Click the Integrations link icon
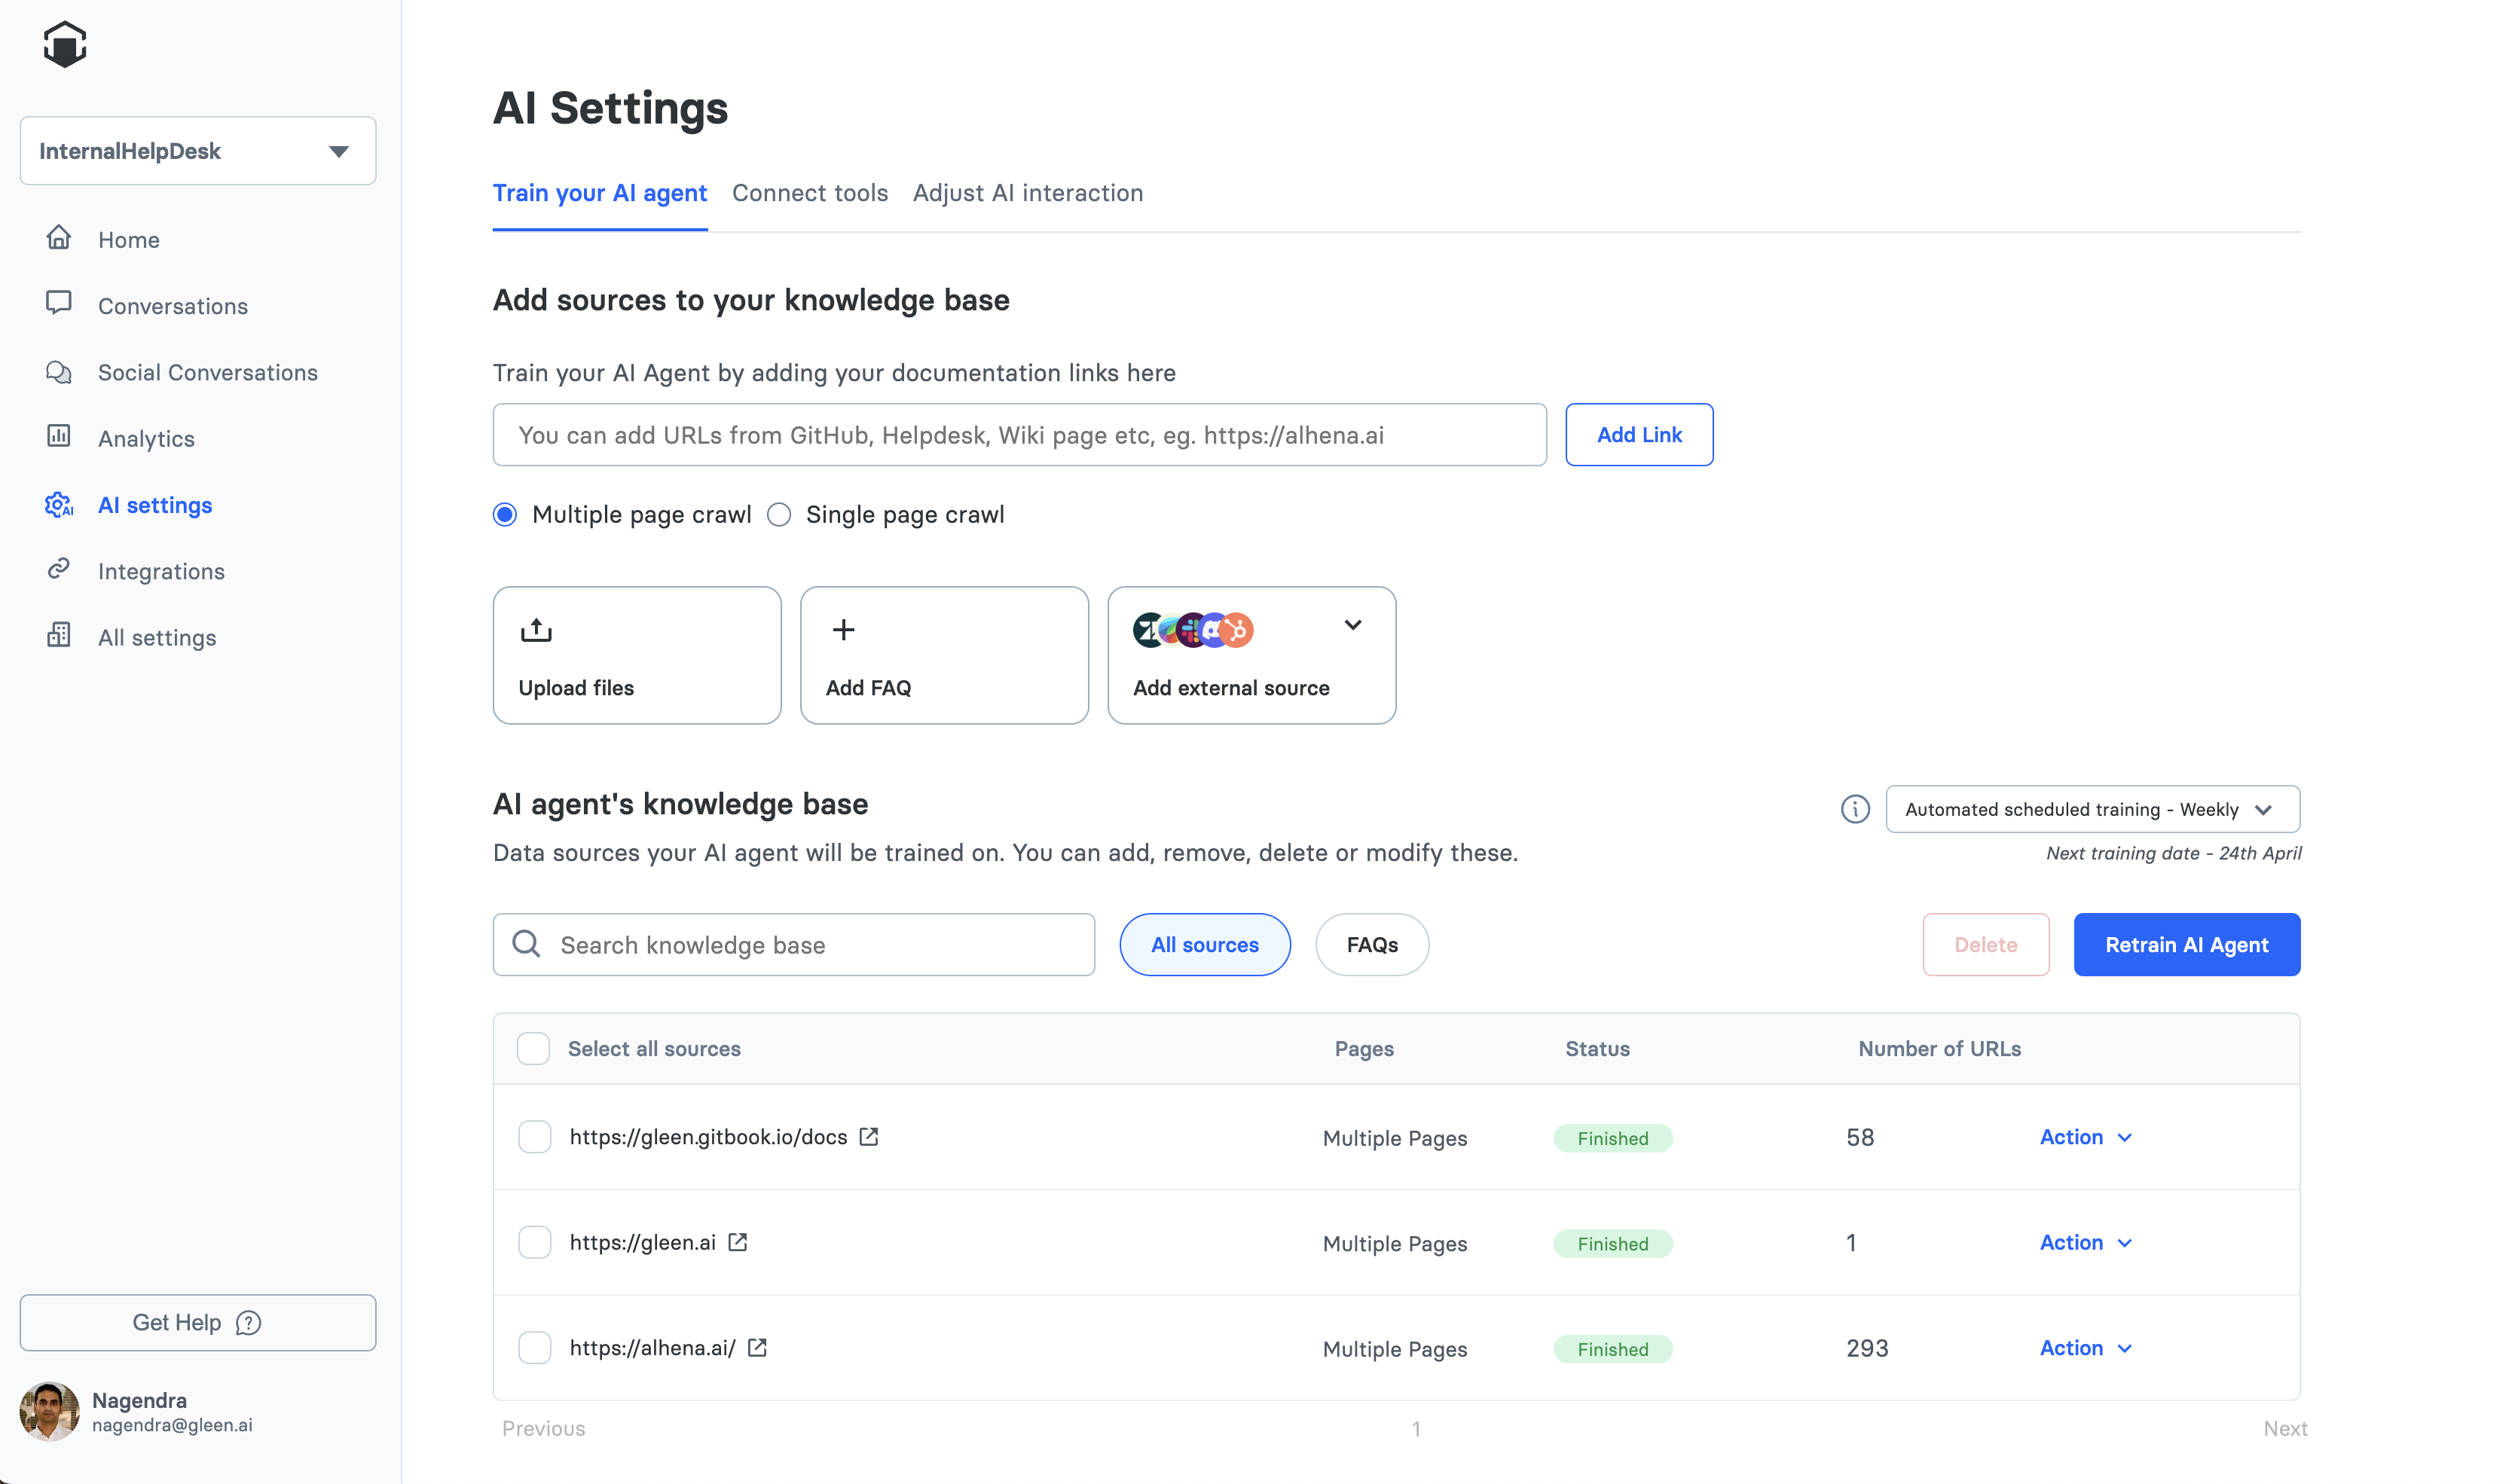The height and width of the screenshot is (1484, 2518). coord(59,569)
